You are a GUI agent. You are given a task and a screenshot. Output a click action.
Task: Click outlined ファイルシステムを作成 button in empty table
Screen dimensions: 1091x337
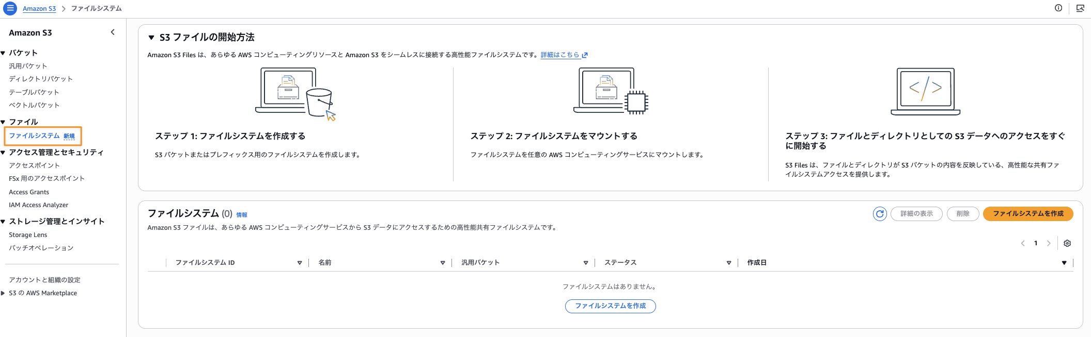tap(611, 306)
